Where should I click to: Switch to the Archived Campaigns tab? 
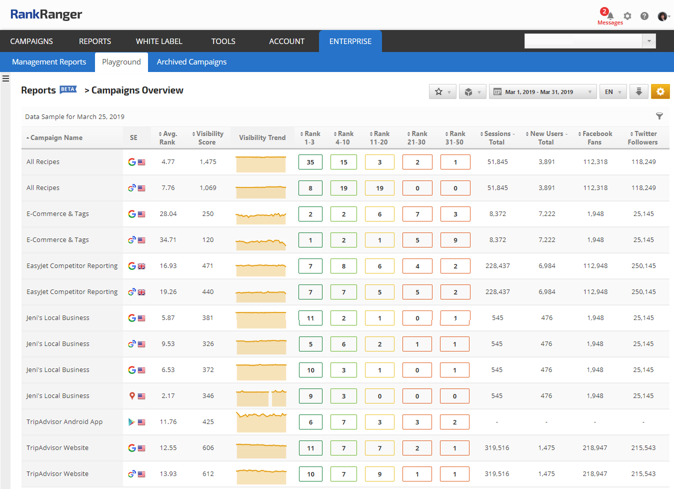(191, 62)
